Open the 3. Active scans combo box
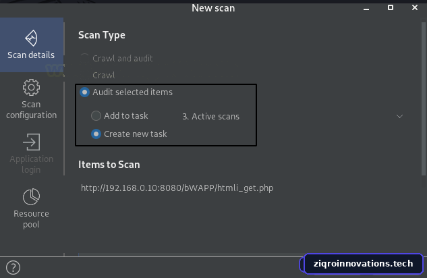The image size is (427, 278). click(293, 116)
